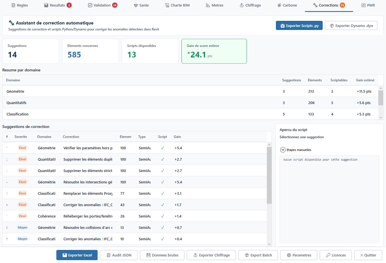This screenshot has height=263, width=386.
Task: Select the Quantitatifs domain row
Action: tap(190, 103)
